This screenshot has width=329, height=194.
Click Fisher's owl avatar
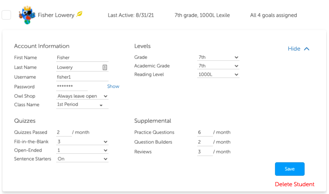click(x=27, y=15)
